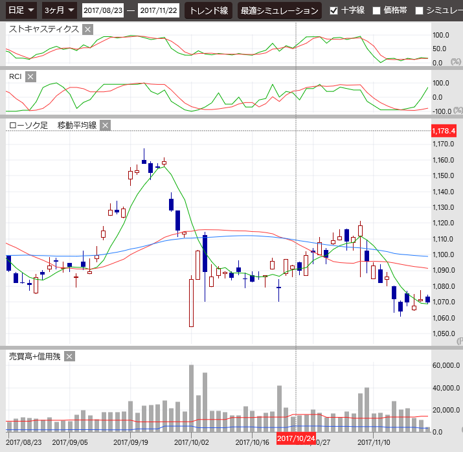Click the percent unit icon beside RCI scale

coord(457,111)
